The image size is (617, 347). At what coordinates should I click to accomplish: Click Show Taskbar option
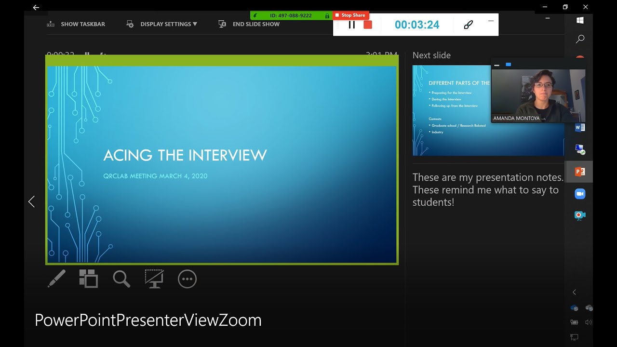[x=76, y=24]
